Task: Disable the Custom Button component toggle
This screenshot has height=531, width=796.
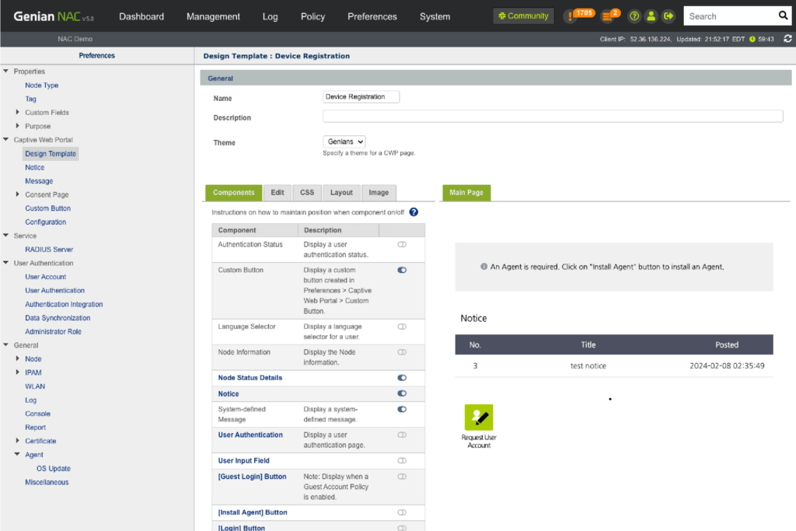Action: 402,270
